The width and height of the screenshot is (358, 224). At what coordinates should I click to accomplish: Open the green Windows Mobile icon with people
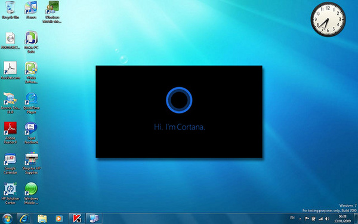coord(52,12)
